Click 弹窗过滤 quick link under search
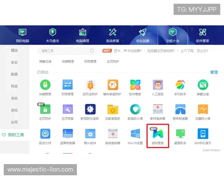224x179 pixels. 45,62
